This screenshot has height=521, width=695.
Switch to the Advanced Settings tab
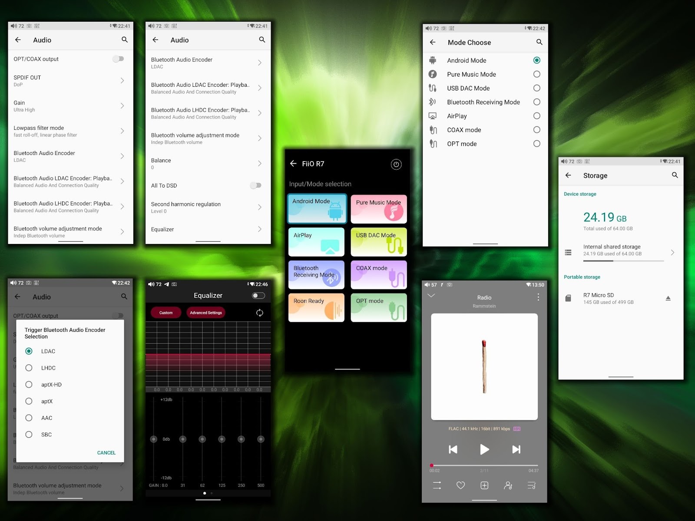205,312
